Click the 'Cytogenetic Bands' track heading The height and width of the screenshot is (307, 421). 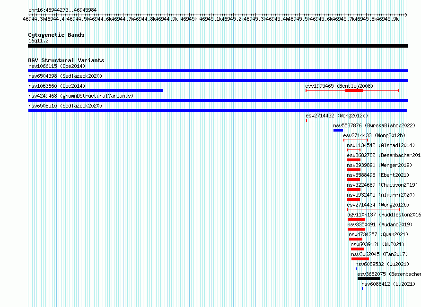tap(56, 35)
